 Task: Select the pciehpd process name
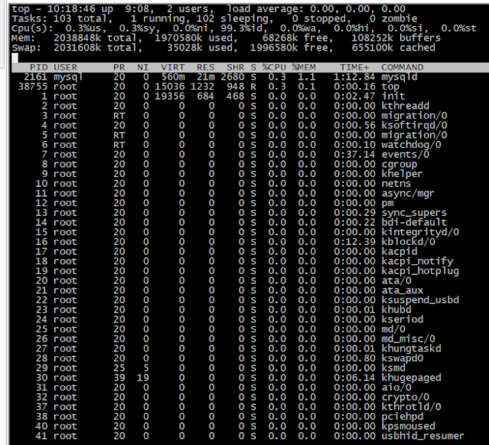click(402, 417)
